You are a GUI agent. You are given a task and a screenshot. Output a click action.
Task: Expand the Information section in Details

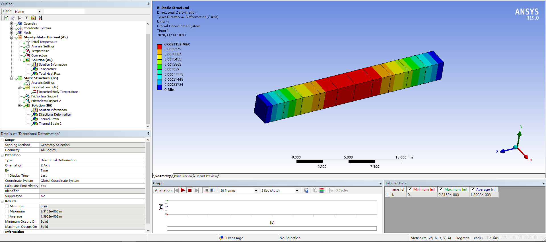tap(2, 232)
